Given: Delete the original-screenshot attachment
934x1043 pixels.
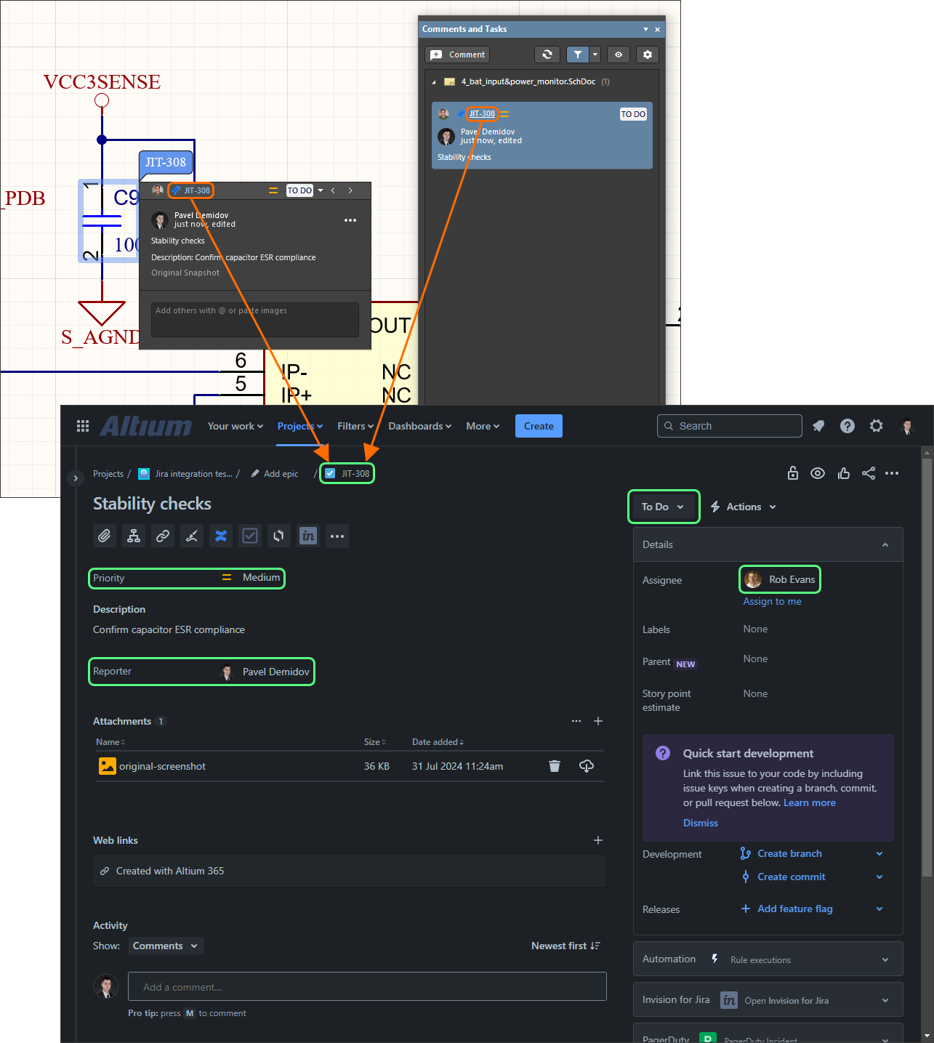Looking at the screenshot, I should [555, 766].
